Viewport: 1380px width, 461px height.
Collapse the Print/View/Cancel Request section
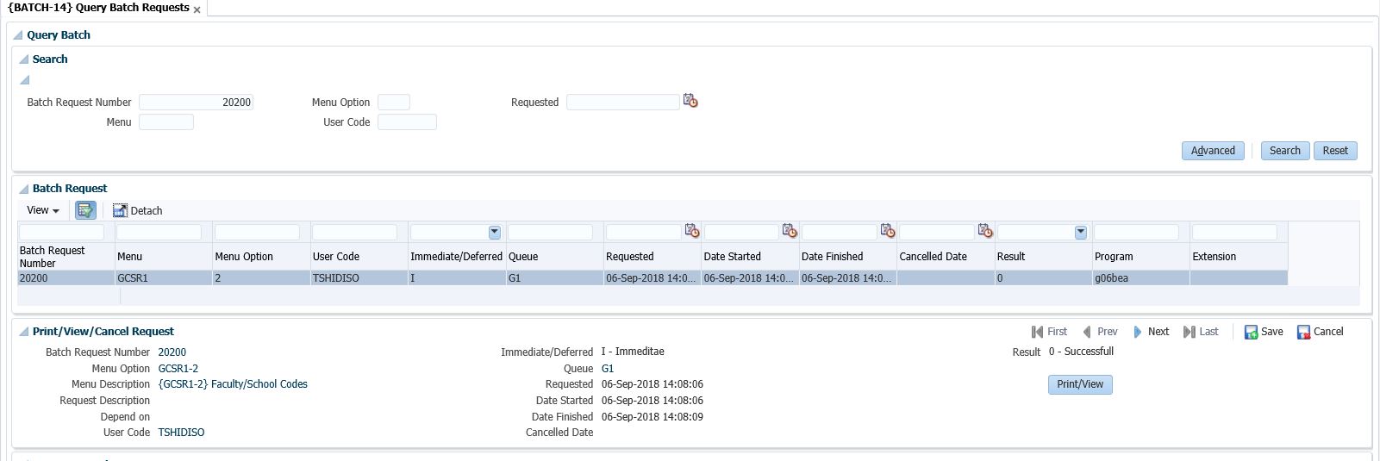(x=24, y=332)
